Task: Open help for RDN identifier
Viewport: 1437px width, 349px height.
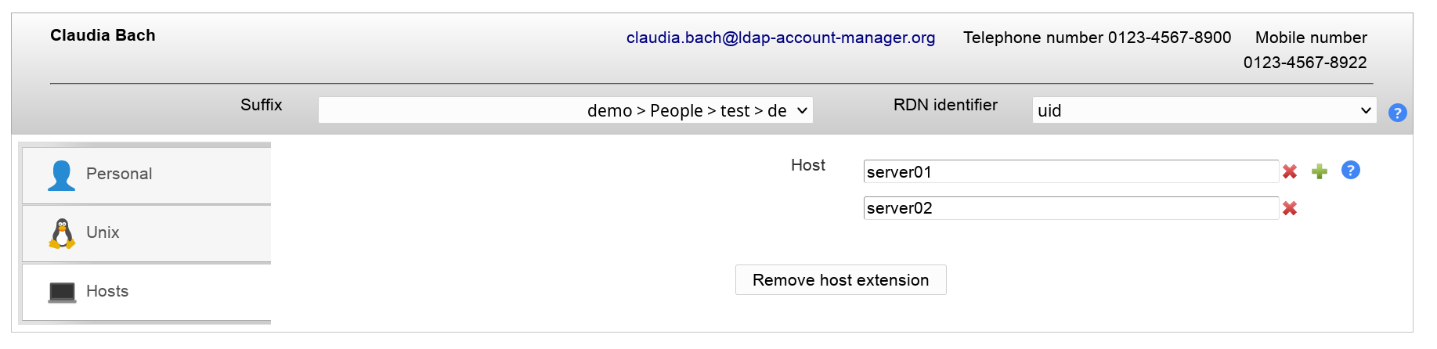Action: click(1398, 113)
